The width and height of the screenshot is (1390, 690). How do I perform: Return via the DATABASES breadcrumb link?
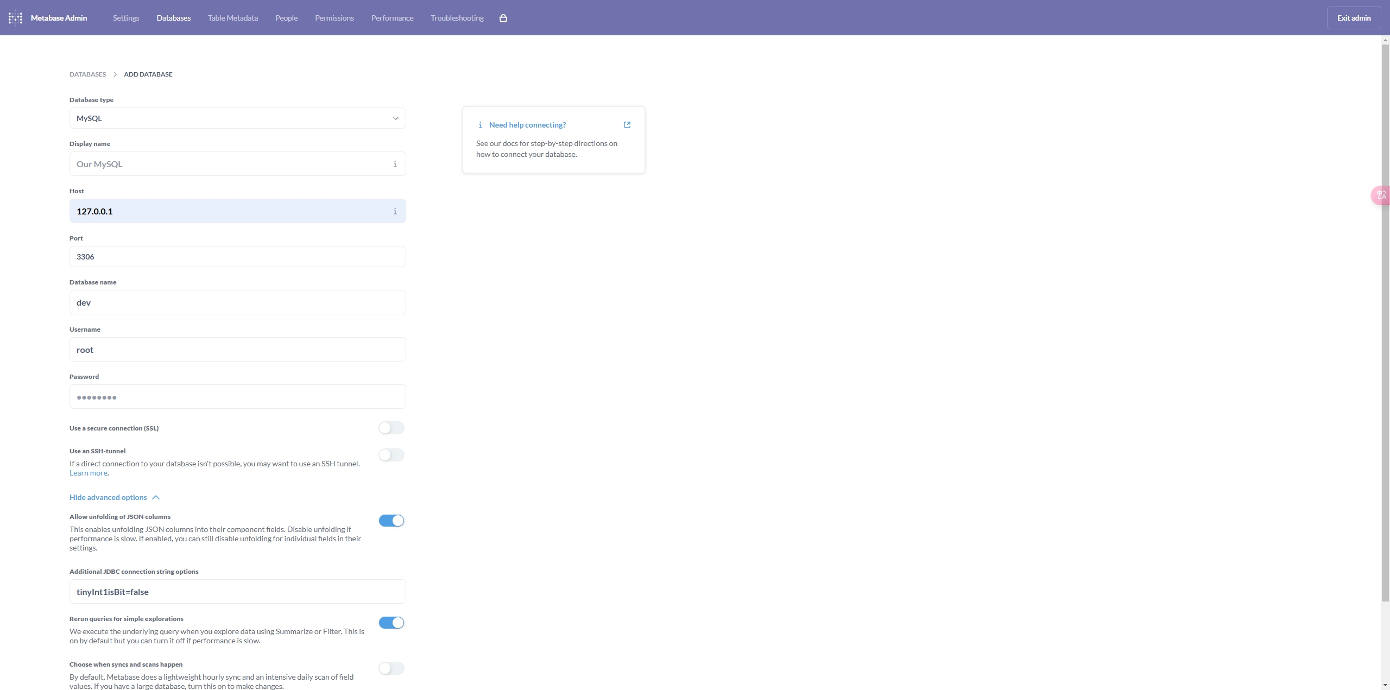coord(87,74)
